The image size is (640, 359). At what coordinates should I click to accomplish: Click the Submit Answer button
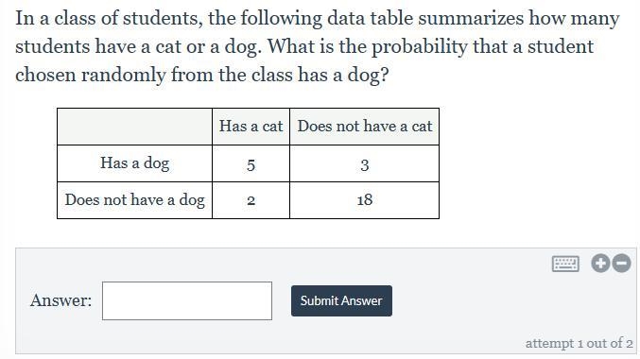click(x=341, y=300)
